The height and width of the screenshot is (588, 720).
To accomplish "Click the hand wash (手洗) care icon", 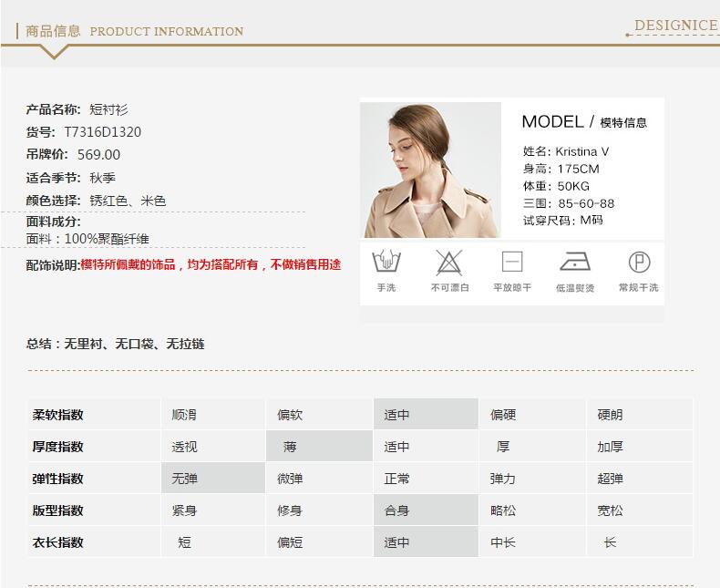I will pos(386,263).
